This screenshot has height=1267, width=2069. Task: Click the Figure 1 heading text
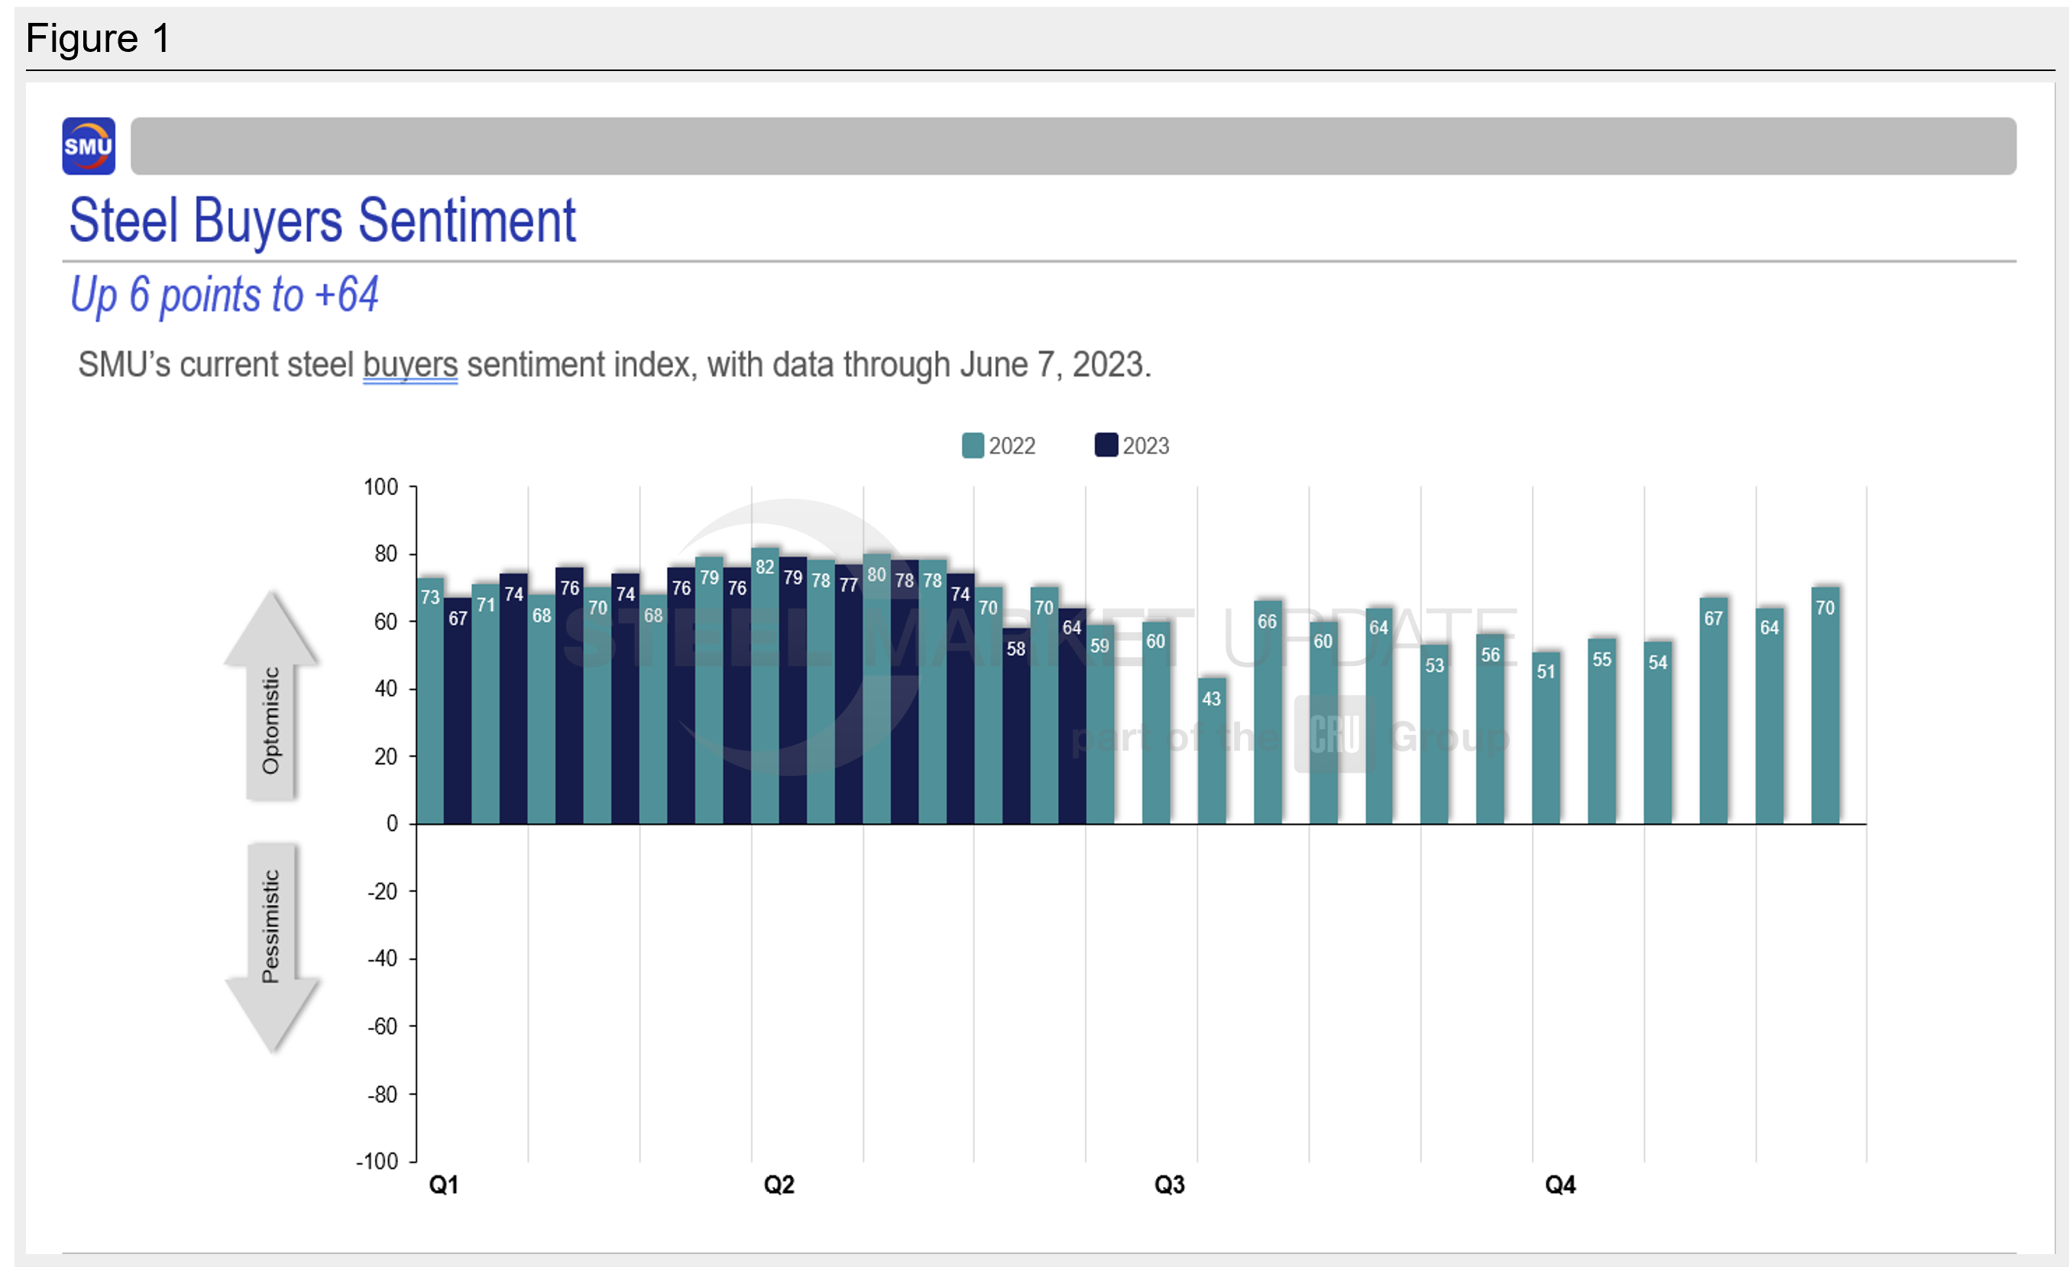point(99,39)
